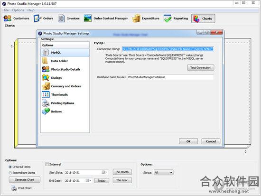Open the Start Date calendar dropdown
261x196 pixels.
(104, 172)
